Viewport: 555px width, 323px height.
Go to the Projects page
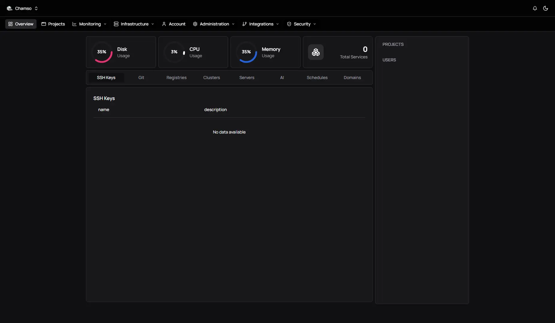pyautogui.click(x=53, y=24)
